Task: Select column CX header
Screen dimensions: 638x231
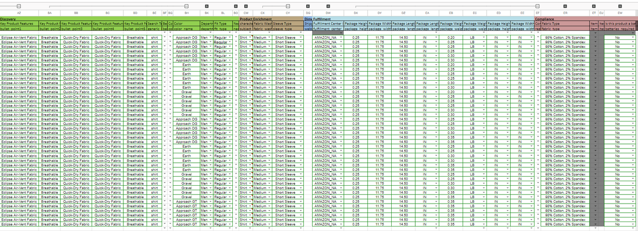Action: (262, 13)
